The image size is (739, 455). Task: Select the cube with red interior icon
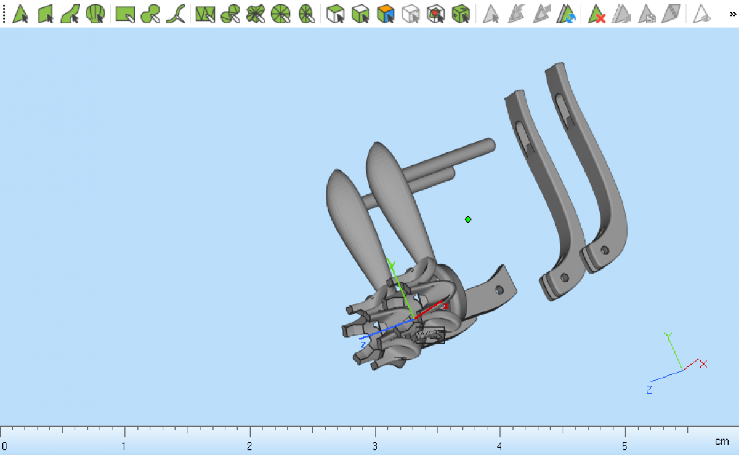pos(435,14)
